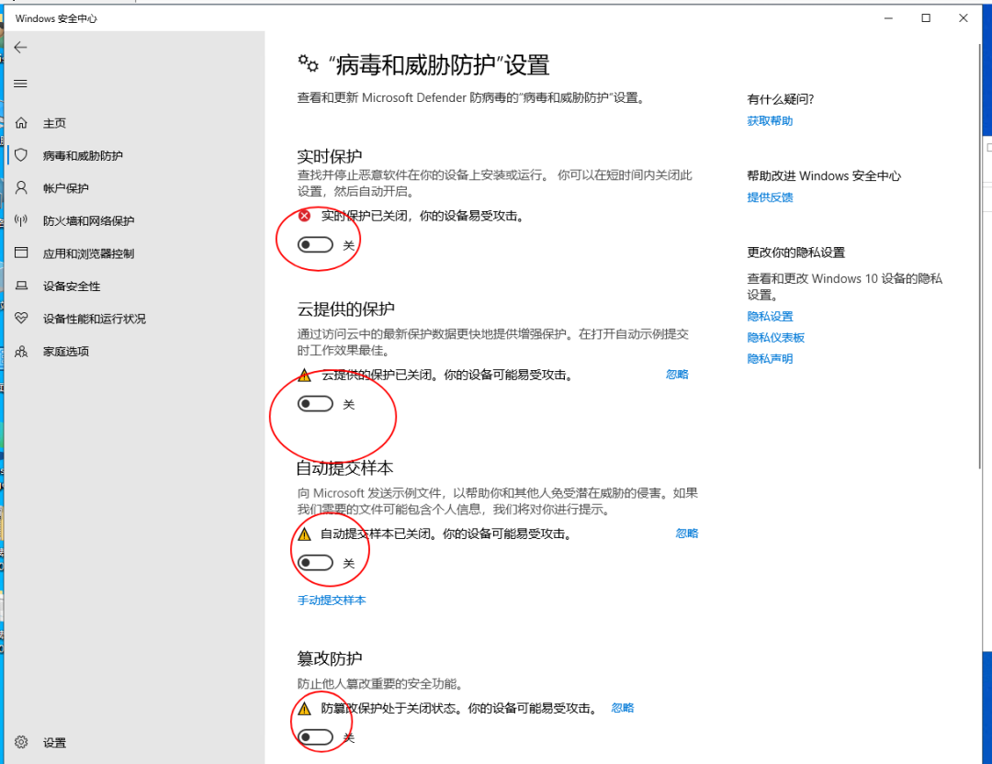Image resolution: width=992 pixels, height=764 pixels.
Task: Switch on 篡改防护 protection
Action: (316, 737)
